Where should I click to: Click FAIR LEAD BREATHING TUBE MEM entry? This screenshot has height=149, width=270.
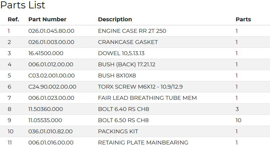pos(147,98)
